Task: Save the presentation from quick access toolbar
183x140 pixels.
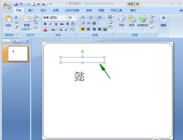Action: click(x=16, y=5)
